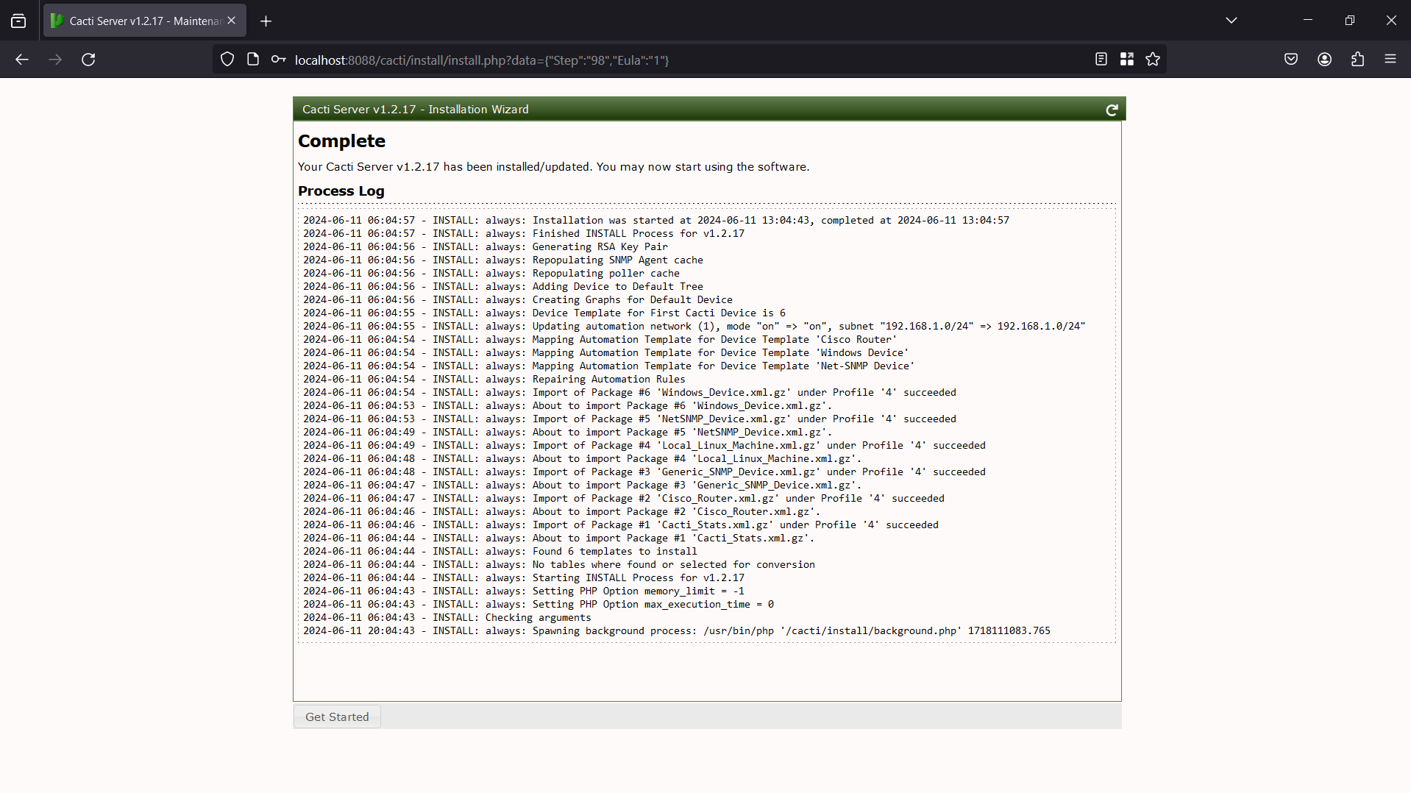Minimize the browser window
The height and width of the screenshot is (793, 1411).
[1308, 21]
